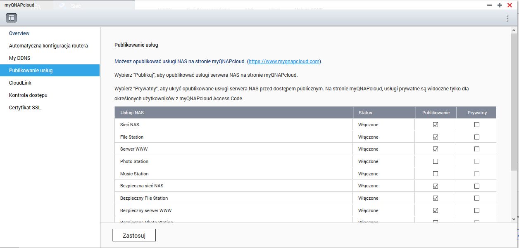Uncheck Publikowanie for Bezpieczny File Station
The width and height of the screenshot is (519, 248).
436,198
